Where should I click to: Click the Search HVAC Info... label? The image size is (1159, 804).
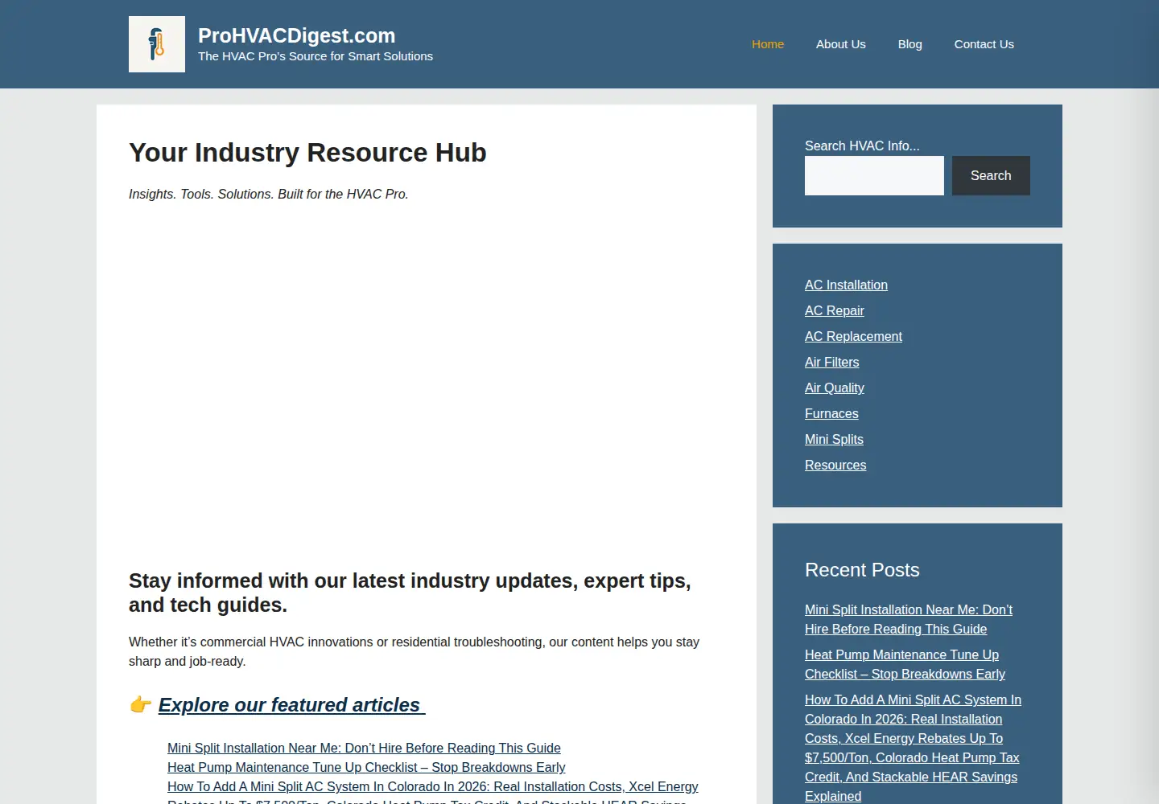862,146
